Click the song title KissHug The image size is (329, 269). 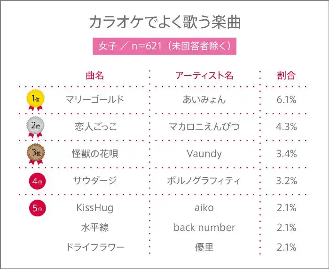click(95, 208)
